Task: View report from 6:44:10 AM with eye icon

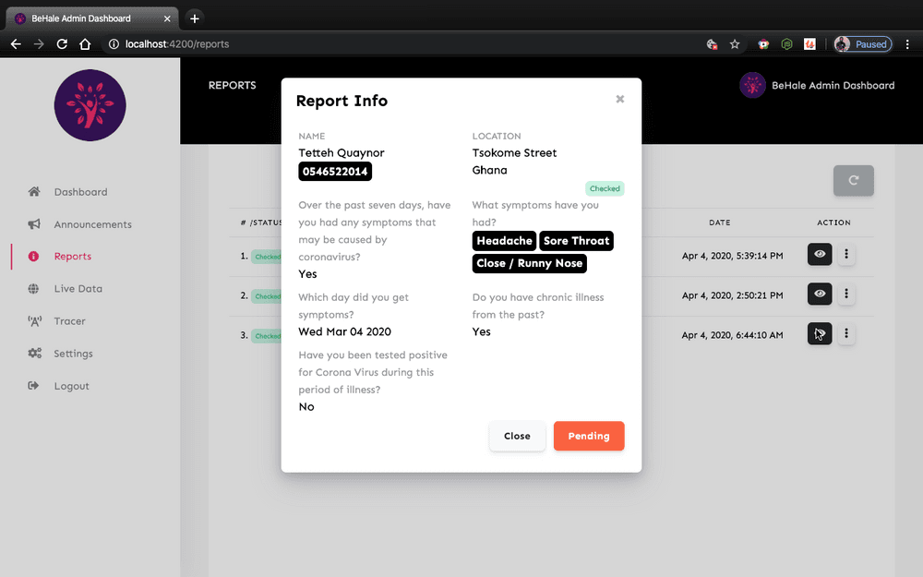Action: (x=820, y=334)
